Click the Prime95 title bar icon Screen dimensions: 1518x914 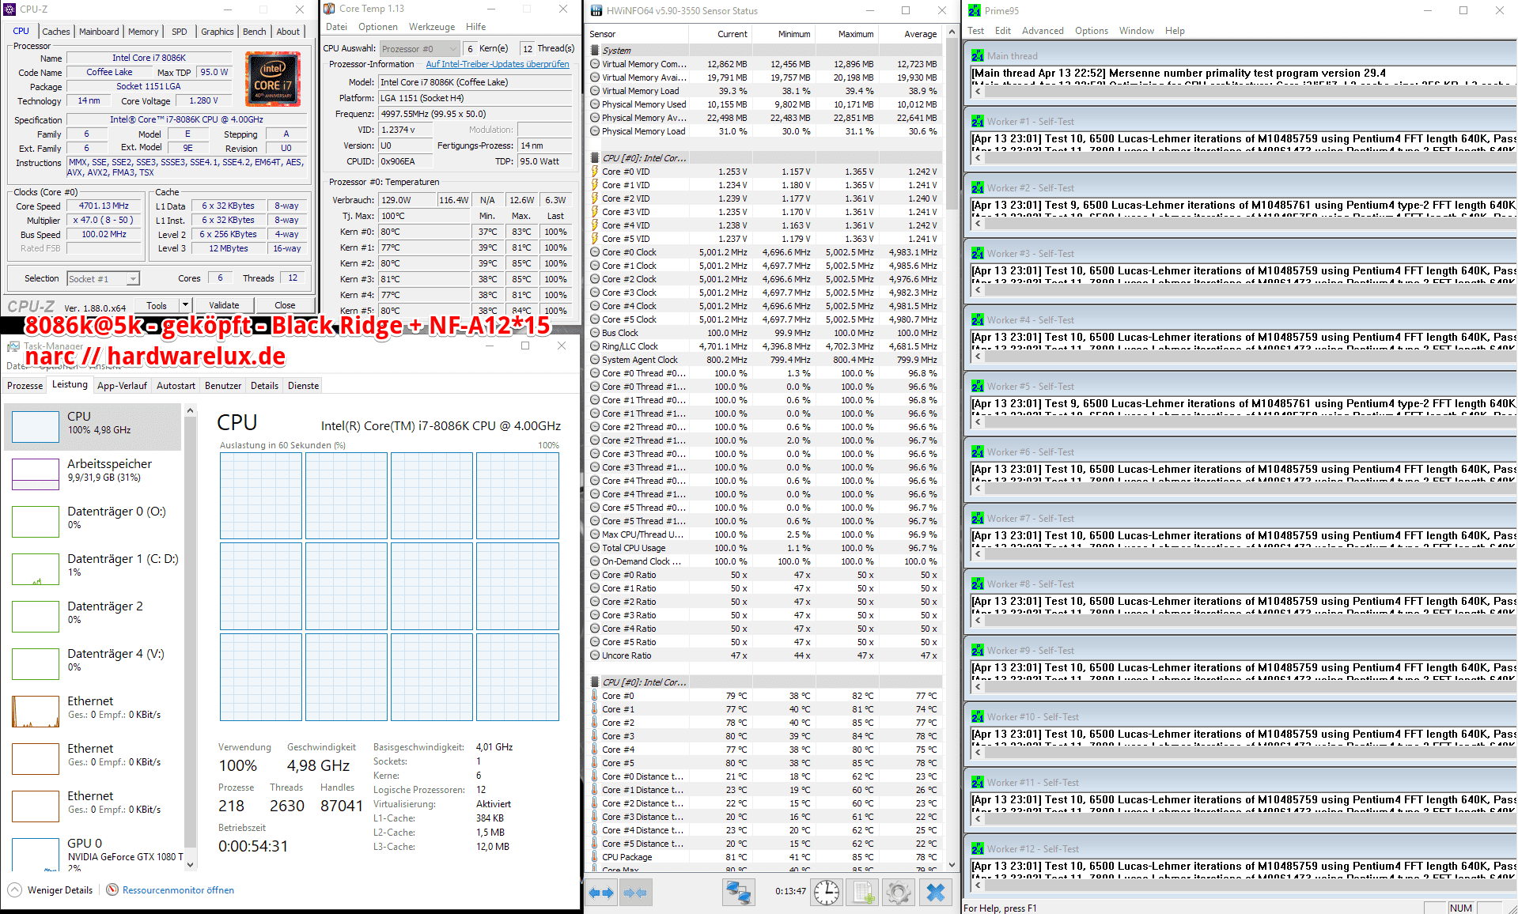(x=975, y=11)
